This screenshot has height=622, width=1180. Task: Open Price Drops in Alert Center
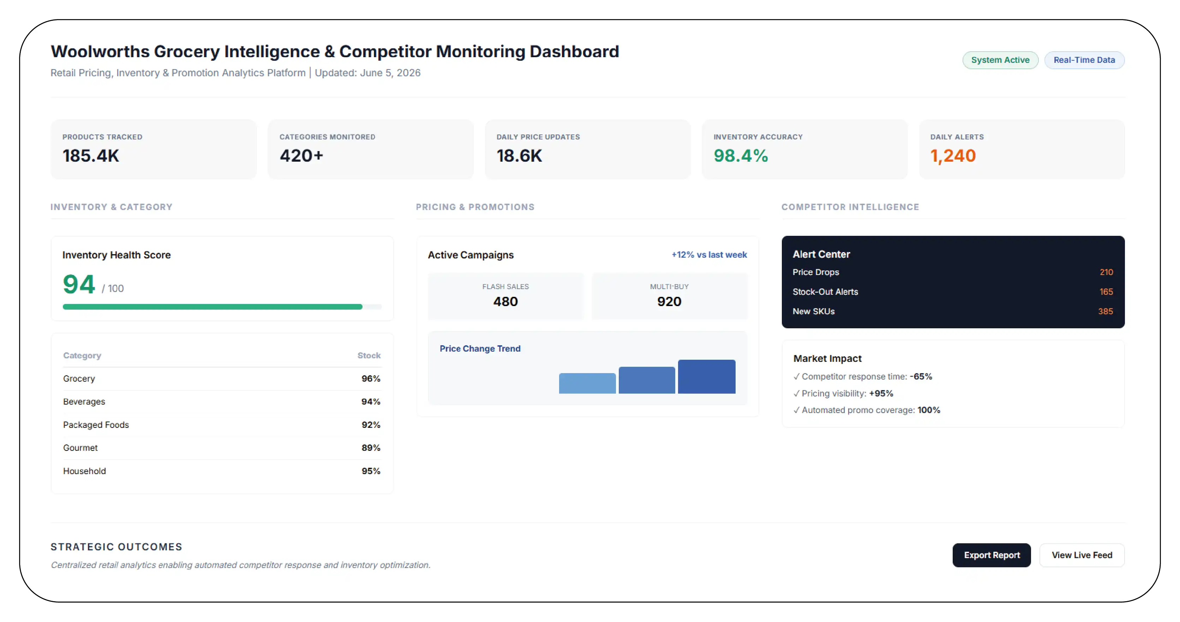pos(952,272)
